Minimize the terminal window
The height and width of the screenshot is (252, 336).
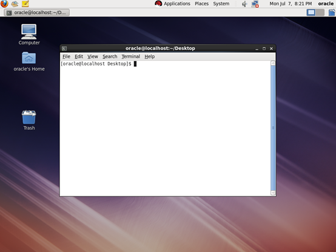pyautogui.click(x=257, y=49)
